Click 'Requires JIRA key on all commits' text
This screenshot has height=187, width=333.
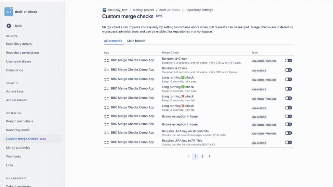185,131
